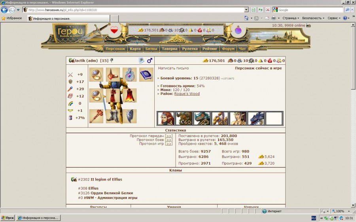
Task: Click the browser Forward arrow button
Action: [x=12, y=10]
